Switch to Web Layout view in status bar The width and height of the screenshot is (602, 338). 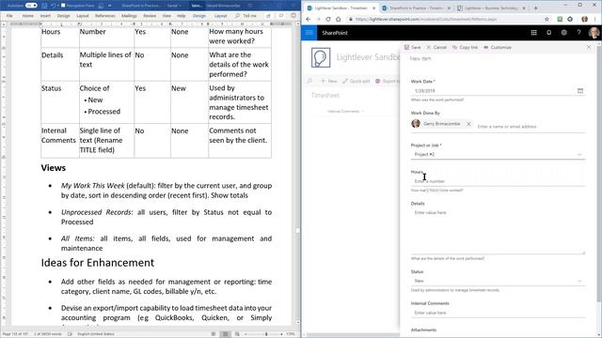(x=237, y=334)
